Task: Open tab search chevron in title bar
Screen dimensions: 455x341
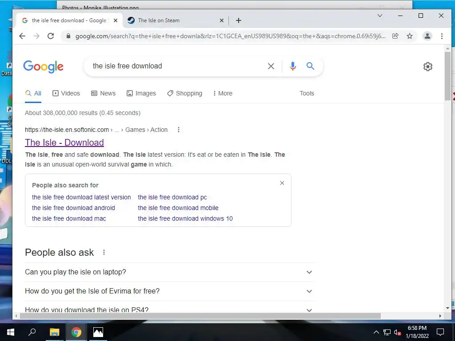Action: point(380,16)
